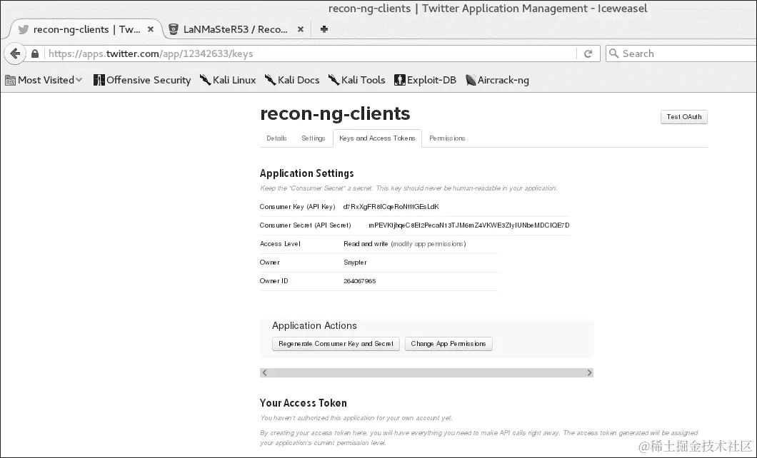
Task: Open the Aircrack-ng bookmark
Action: point(497,80)
